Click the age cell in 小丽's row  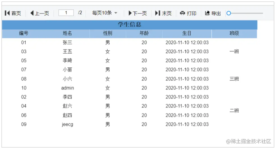[x=144, y=70]
